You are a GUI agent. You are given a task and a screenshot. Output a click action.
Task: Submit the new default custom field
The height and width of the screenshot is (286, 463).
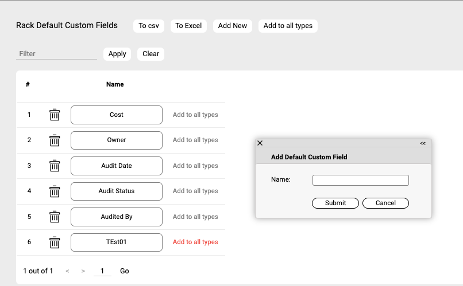click(x=335, y=203)
